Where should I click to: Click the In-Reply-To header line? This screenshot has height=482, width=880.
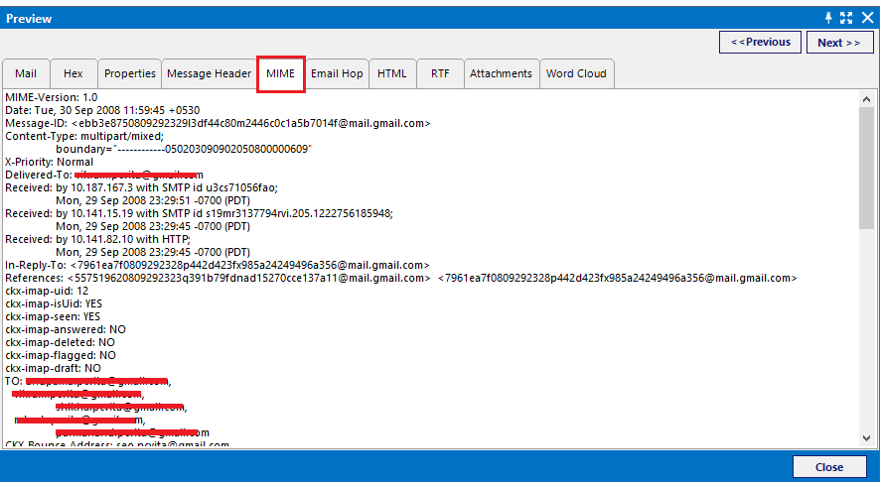tap(218, 265)
